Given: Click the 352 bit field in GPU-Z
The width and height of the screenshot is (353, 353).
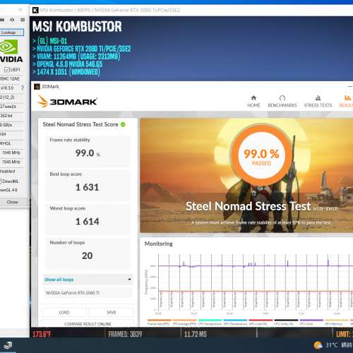Looking at the screenshot, I should pyautogui.click(x=11, y=116).
